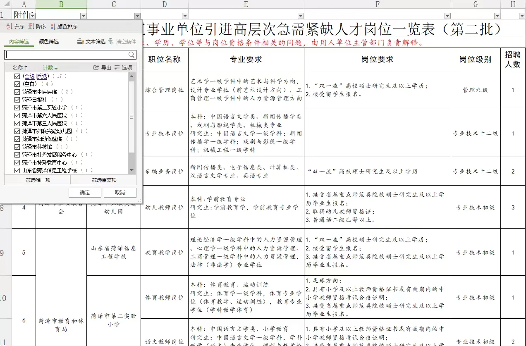Select column C header
Viewport: 526px width, 346px height.
tap(114, 4)
